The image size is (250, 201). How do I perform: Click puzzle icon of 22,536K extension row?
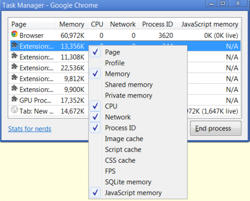coord(14,67)
